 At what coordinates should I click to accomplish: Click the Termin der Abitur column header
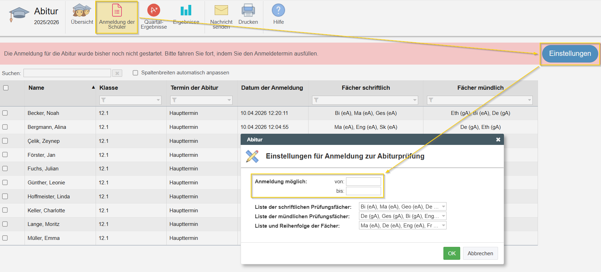(x=194, y=88)
